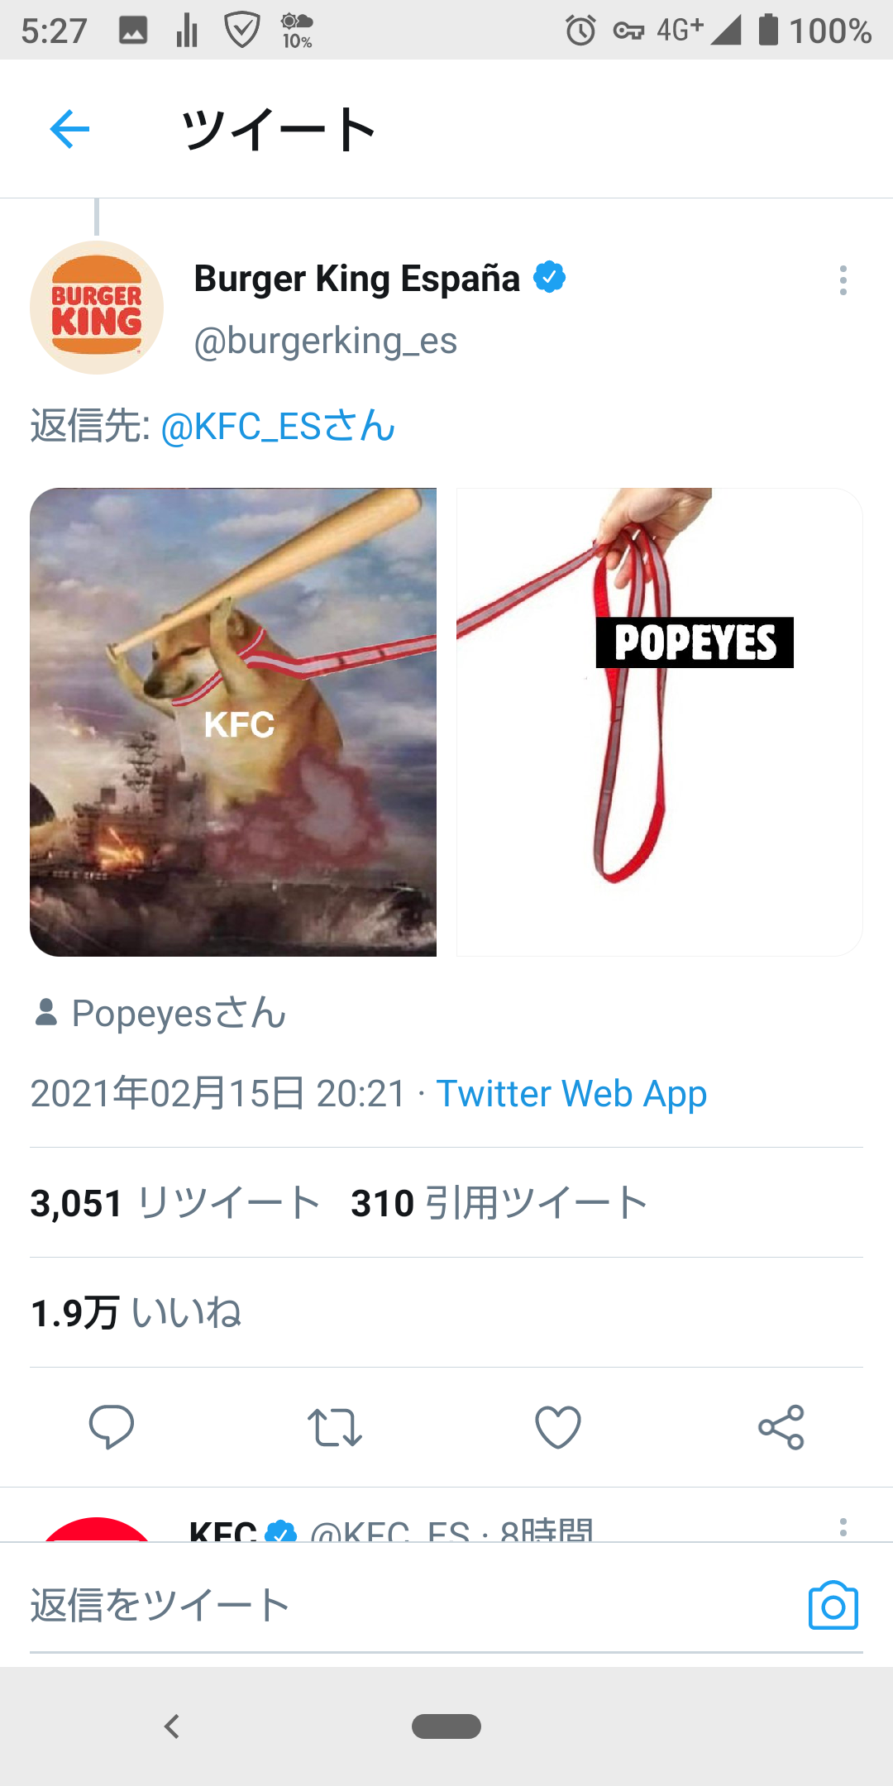Focus the reply tweet input field
The image size is (893, 1786).
tap(413, 1605)
